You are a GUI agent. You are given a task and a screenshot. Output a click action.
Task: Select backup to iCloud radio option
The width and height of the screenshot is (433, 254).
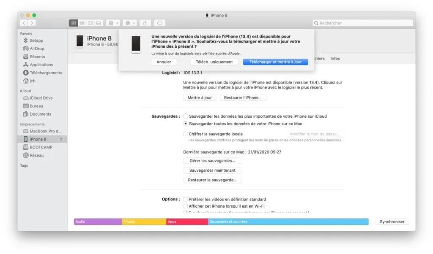185,116
